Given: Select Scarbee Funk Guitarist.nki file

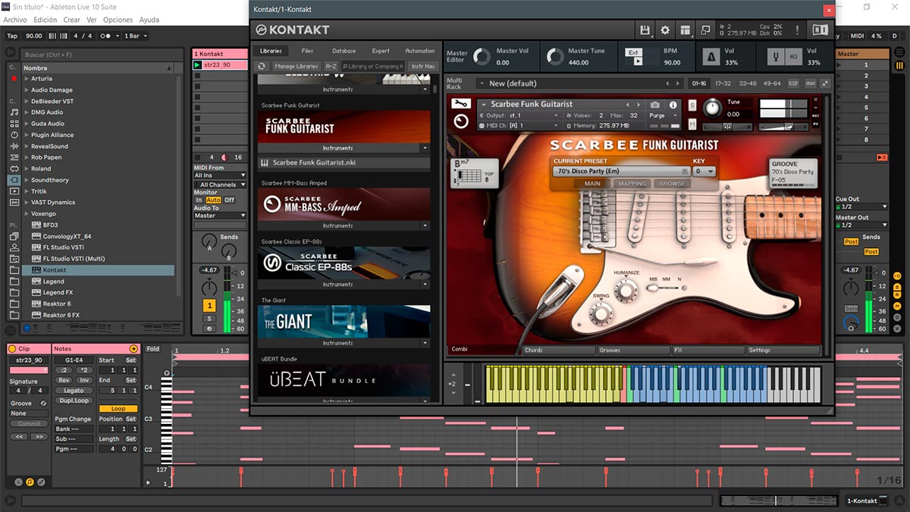Looking at the screenshot, I should pyautogui.click(x=344, y=162).
